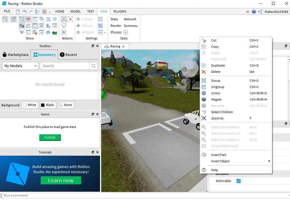Open the MODEL ribbon tab
290x206 pixels.
[x=75, y=11]
